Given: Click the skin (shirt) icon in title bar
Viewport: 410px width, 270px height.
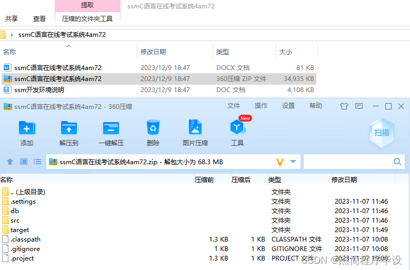Looking at the screenshot, I should tap(344, 106).
